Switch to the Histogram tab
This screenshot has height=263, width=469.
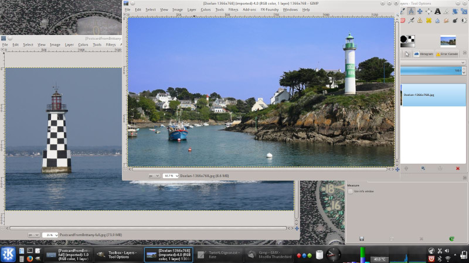click(x=423, y=54)
